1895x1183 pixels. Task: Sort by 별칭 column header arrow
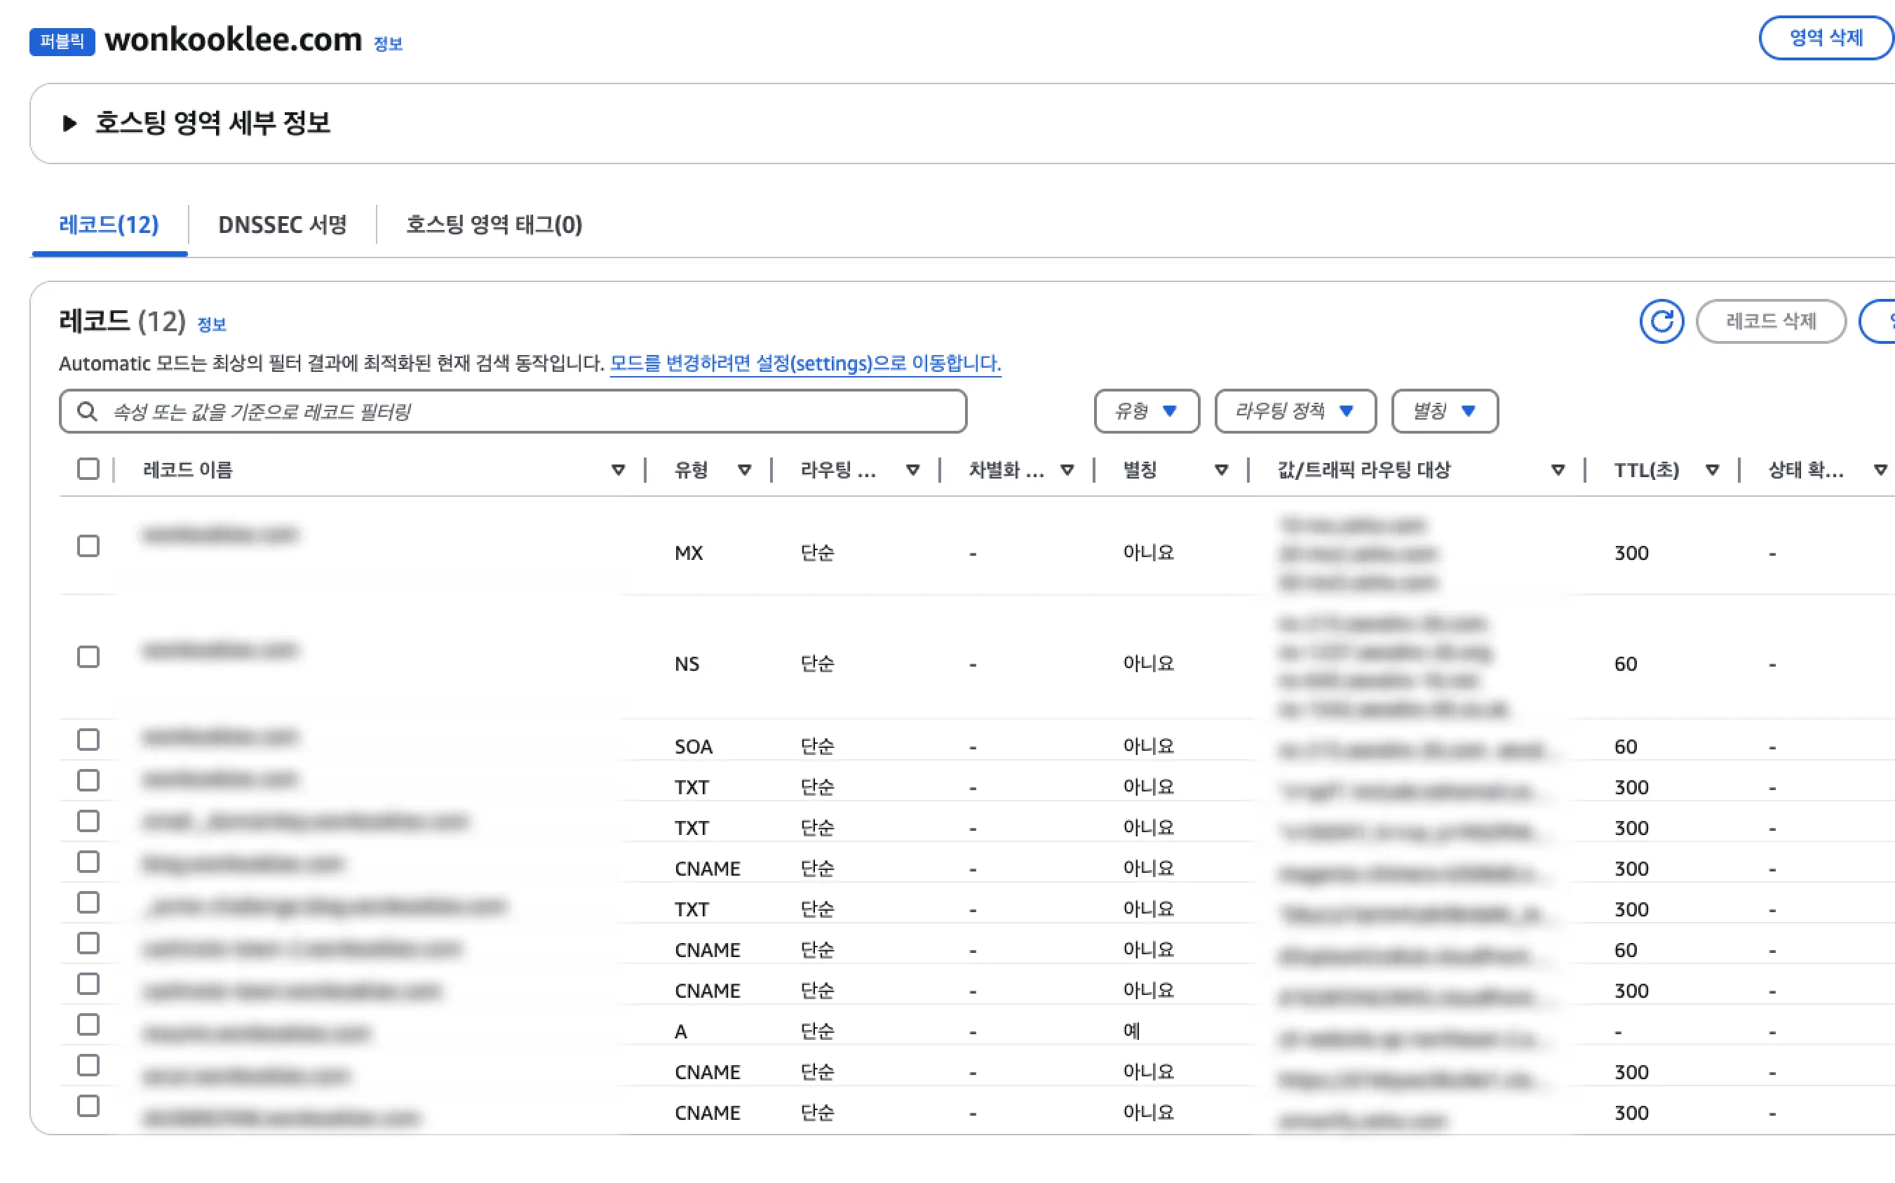pos(1221,470)
